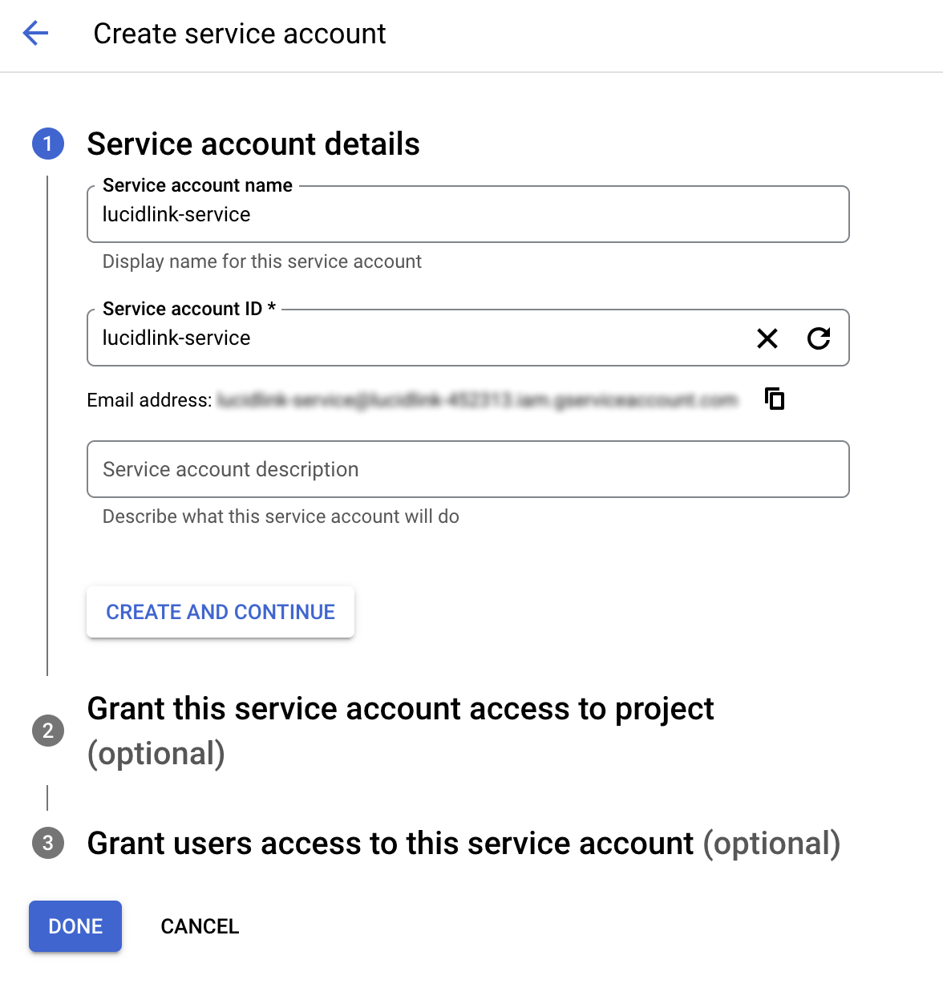The height and width of the screenshot is (988, 943).
Task: Copy the service account email address
Action: (775, 399)
